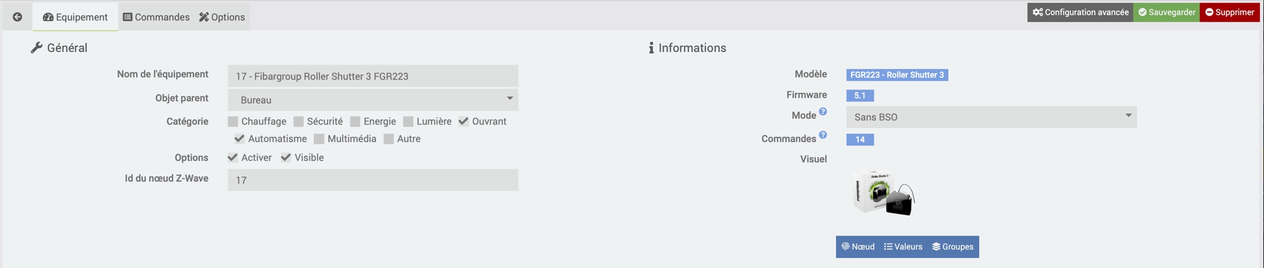Open the Mode dropdown showing Sans BSO
This screenshot has height=268, width=1264.
991,117
